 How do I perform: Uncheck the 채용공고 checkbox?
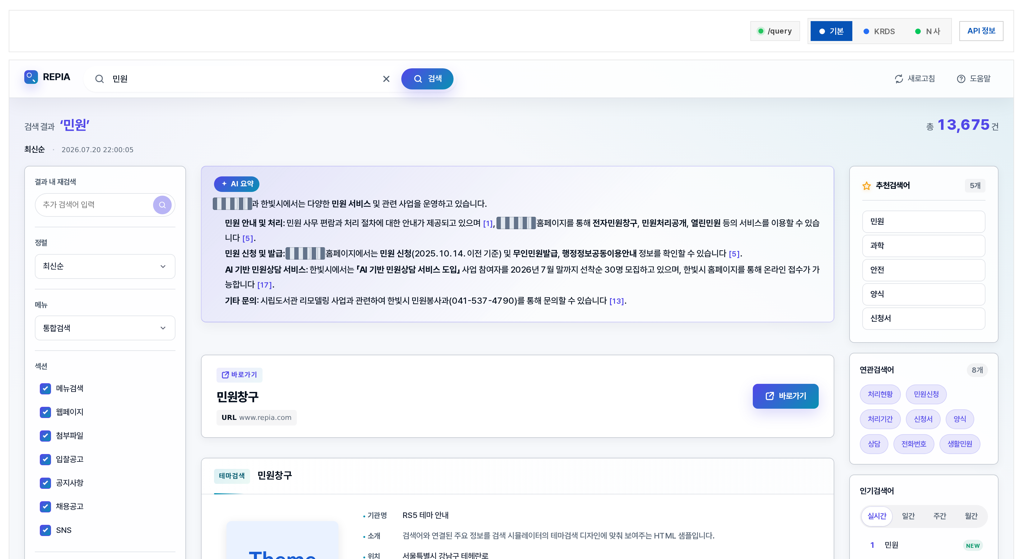pos(45,507)
